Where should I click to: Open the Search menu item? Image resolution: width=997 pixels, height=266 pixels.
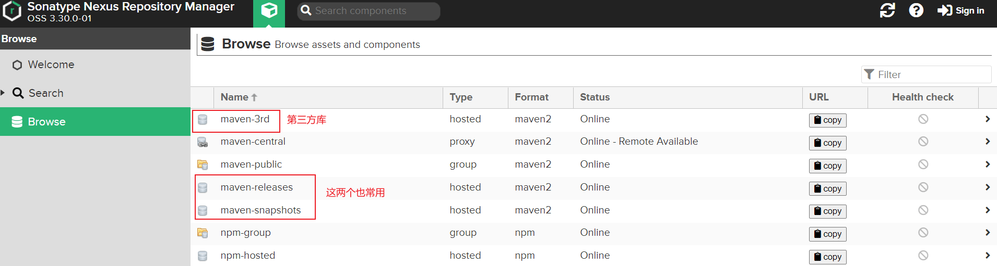95,93
